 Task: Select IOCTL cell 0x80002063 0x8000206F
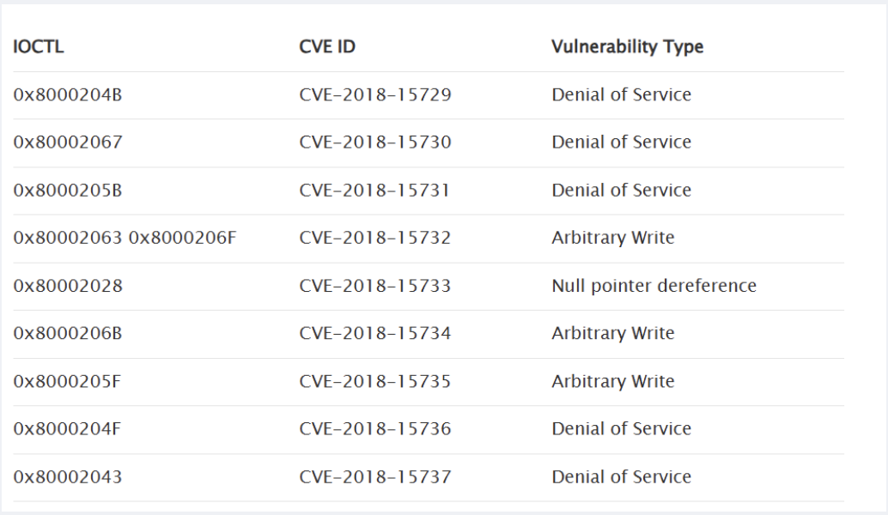[x=125, y=238]
